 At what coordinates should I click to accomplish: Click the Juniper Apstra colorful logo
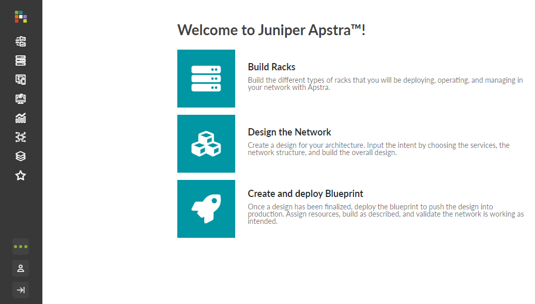click(x=21, y=17)
